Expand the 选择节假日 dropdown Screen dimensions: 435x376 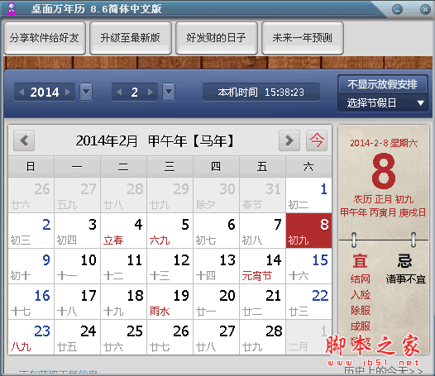click(383, 103)
